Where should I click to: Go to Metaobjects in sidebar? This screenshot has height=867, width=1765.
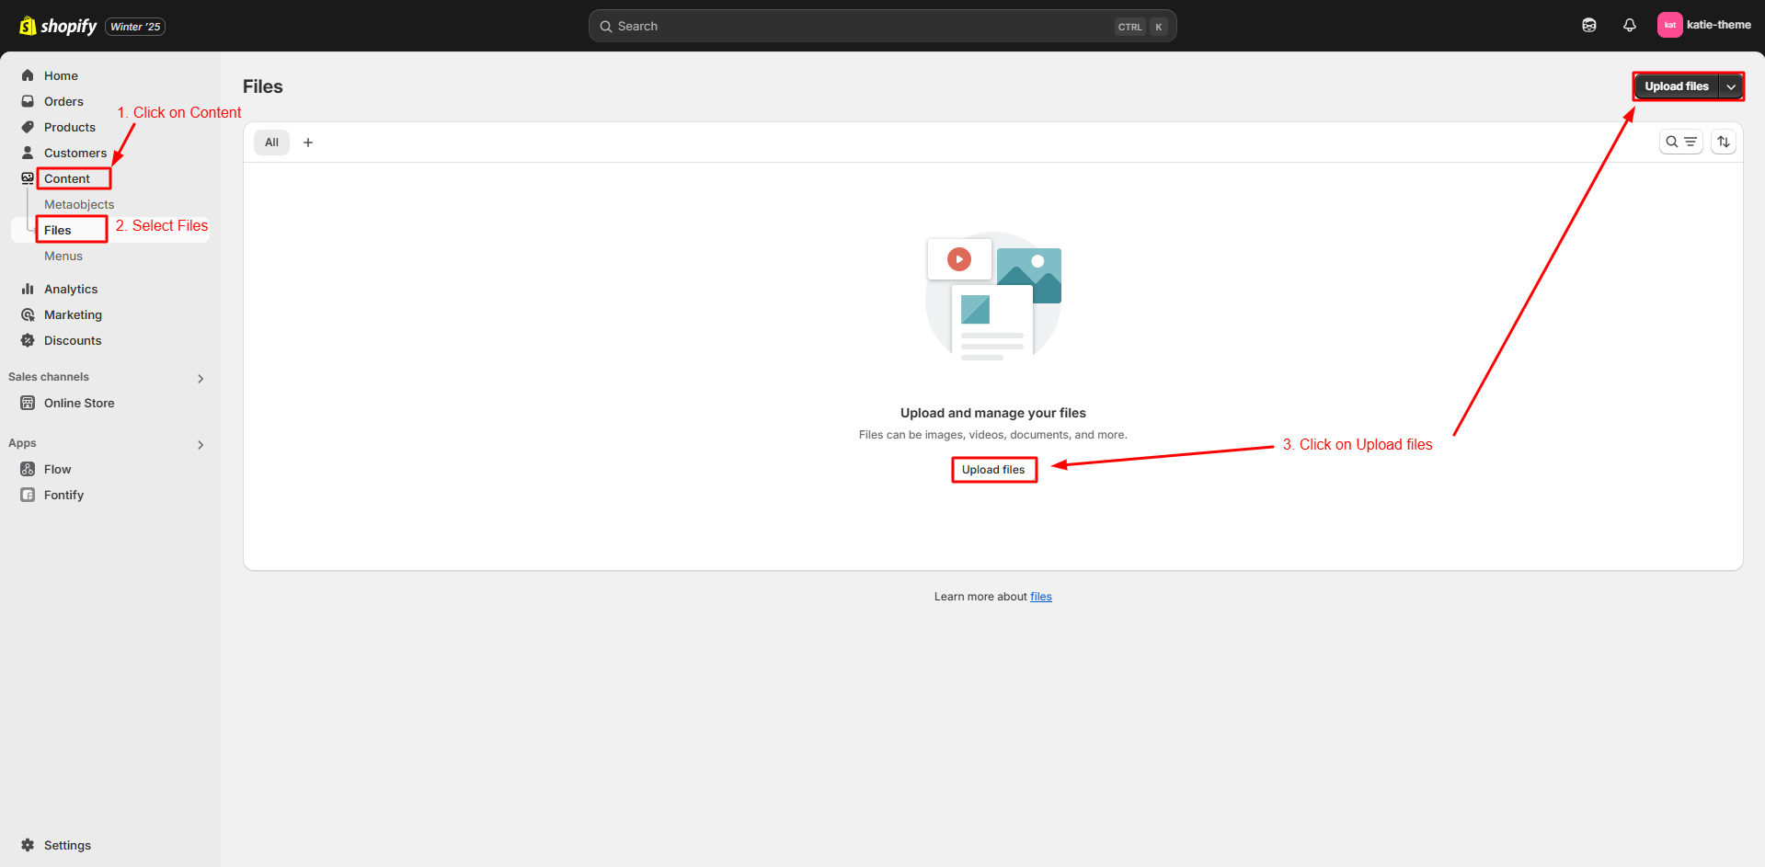79,204
